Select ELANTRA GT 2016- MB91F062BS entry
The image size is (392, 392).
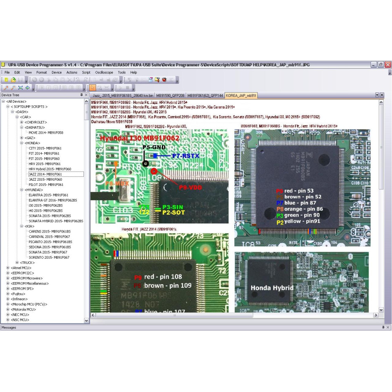tap(53, 200)
